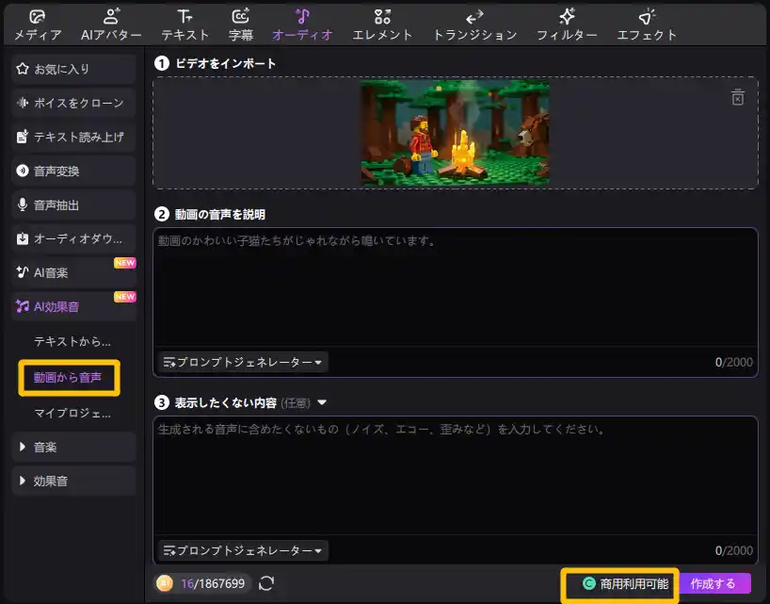Click the 動画の音声を説明 text field
This screenshot has width=770, height=604.
tap(456, 287)
